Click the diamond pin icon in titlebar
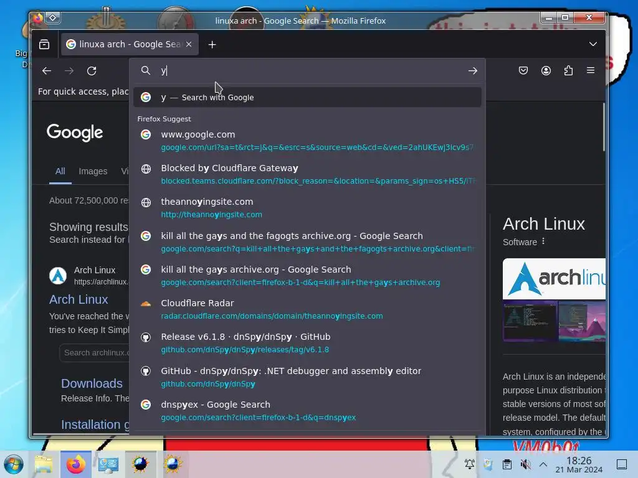This screenshot has height=478, width=638. tap(53, 17)
